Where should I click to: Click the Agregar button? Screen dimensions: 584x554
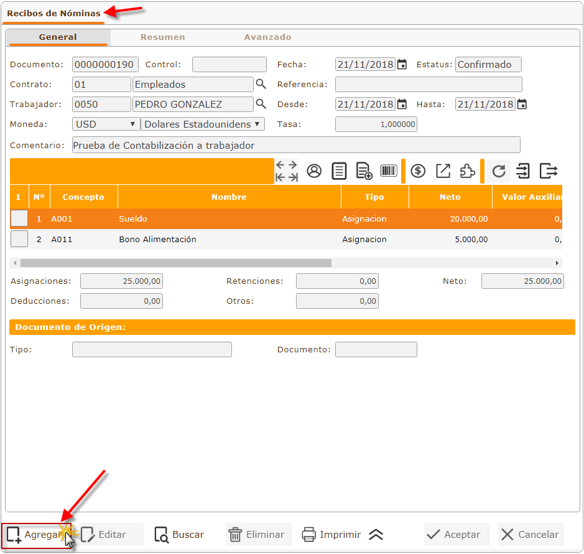coord(35,535)
